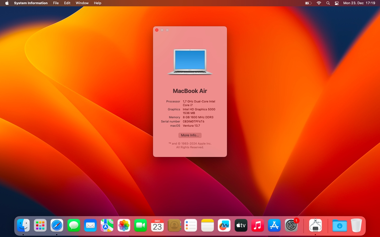Launch Maps from the Dock

107,225
